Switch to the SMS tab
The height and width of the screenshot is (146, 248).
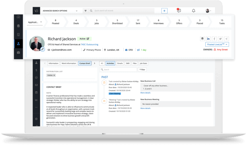[x=128, y=63]
